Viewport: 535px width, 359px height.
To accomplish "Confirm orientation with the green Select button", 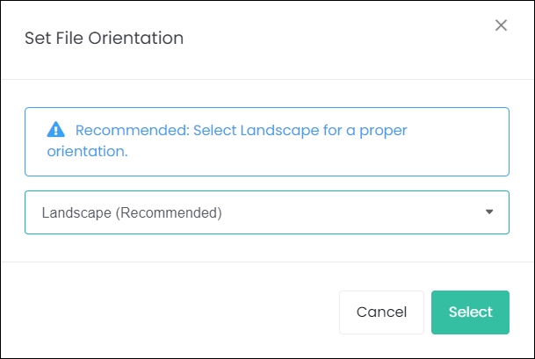I will 470,312.
